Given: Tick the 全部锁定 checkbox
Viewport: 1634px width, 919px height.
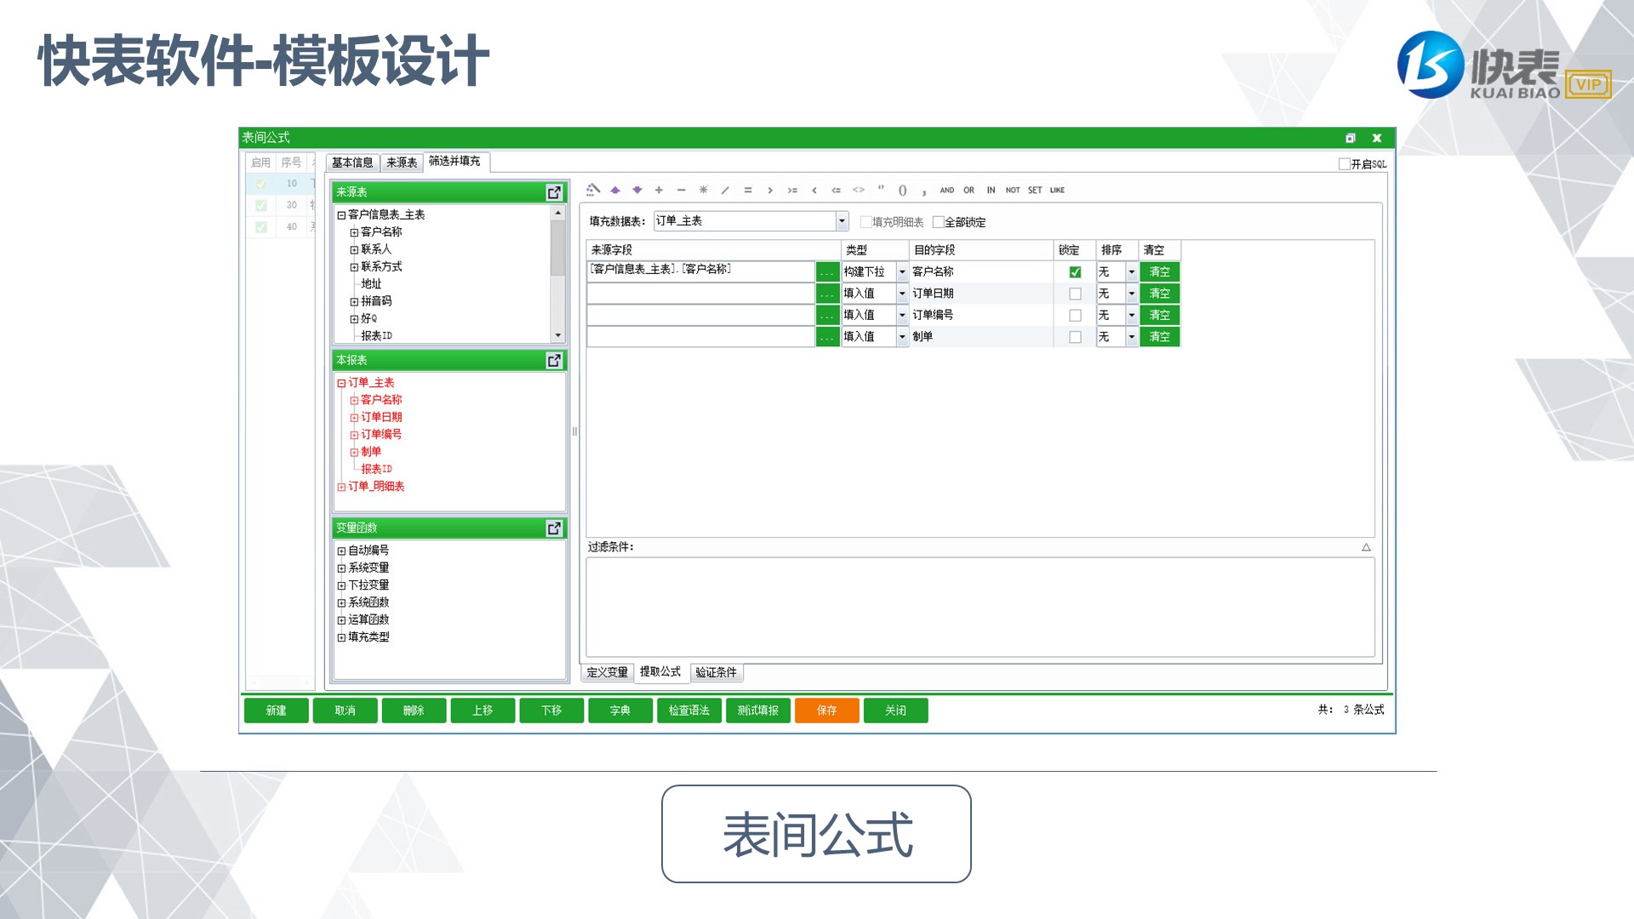Looking at the screenshot, I should click(939, 222).
